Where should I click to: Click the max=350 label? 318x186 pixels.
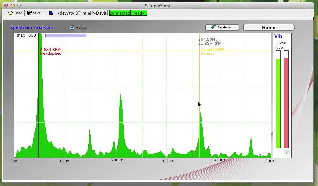[26, 35]
